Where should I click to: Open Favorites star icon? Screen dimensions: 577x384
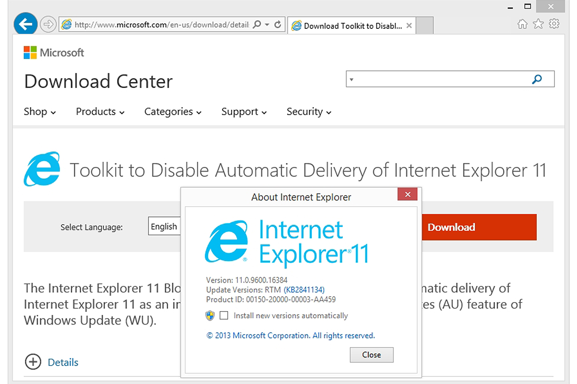pos(538,24)
